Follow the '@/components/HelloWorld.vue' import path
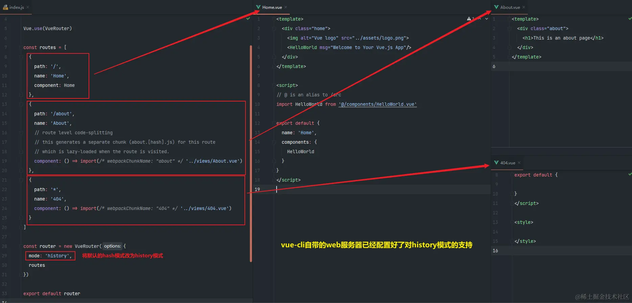The width and height of the screenshot is (632, 303). tap(378, 104)
